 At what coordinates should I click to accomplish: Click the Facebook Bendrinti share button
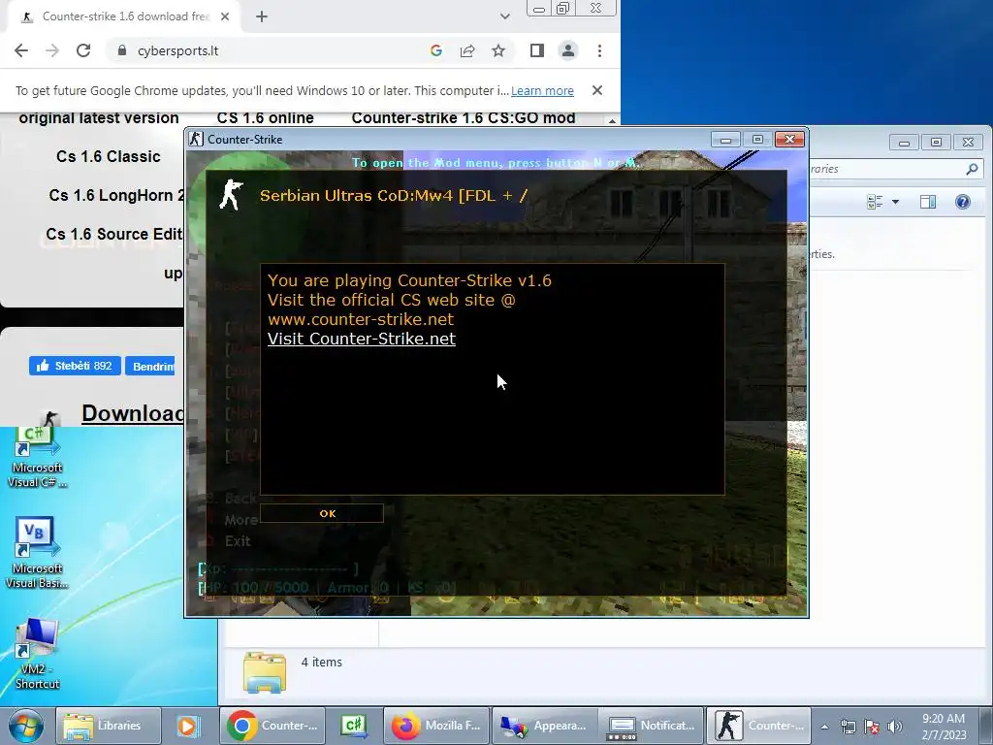(150, 366)
